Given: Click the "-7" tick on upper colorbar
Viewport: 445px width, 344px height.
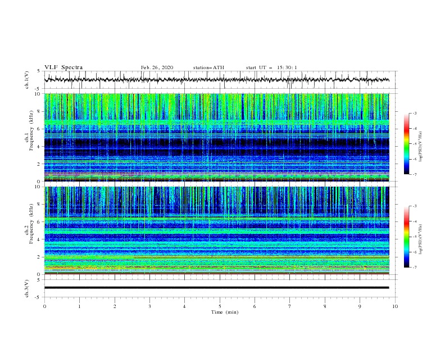Looking at the screenshot, I should point(414,174).
